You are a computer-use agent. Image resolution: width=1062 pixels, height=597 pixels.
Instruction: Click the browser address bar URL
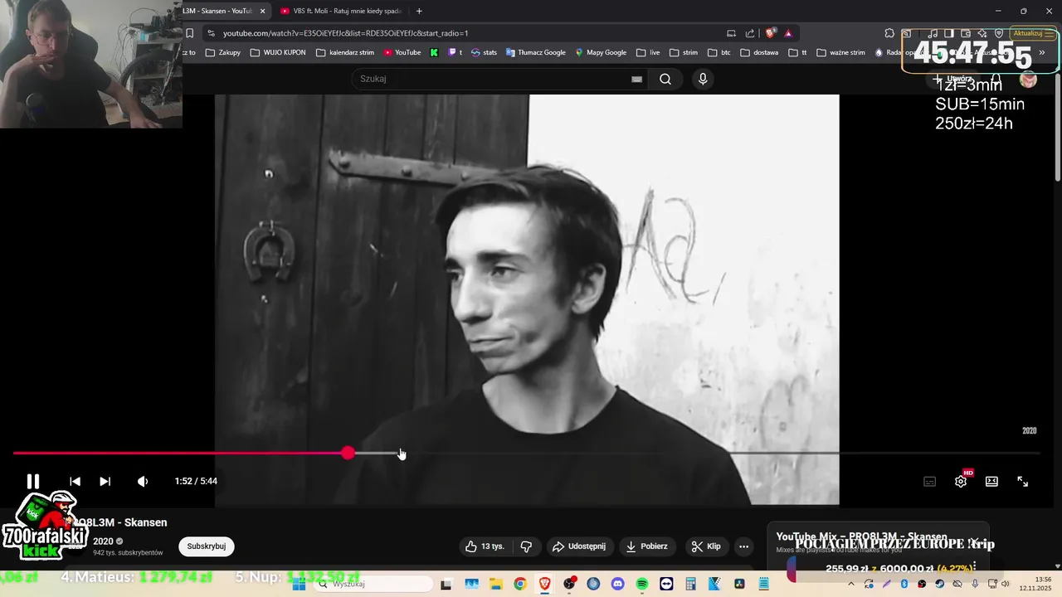pyautogui.click(x=345, y=33)
